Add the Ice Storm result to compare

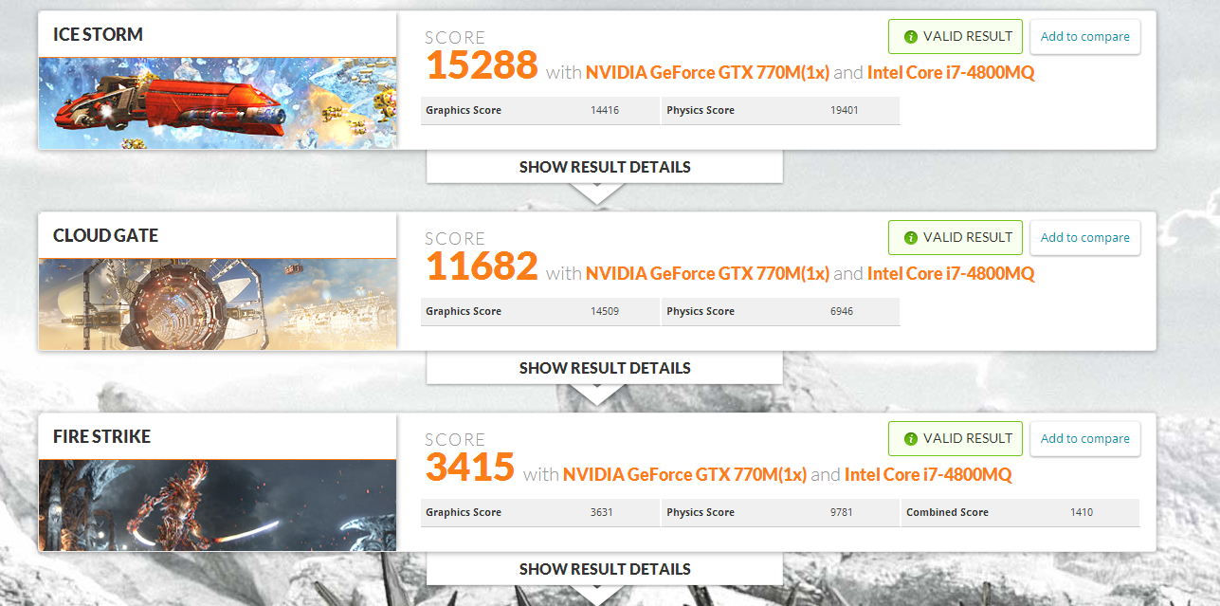pos(1084,37)
